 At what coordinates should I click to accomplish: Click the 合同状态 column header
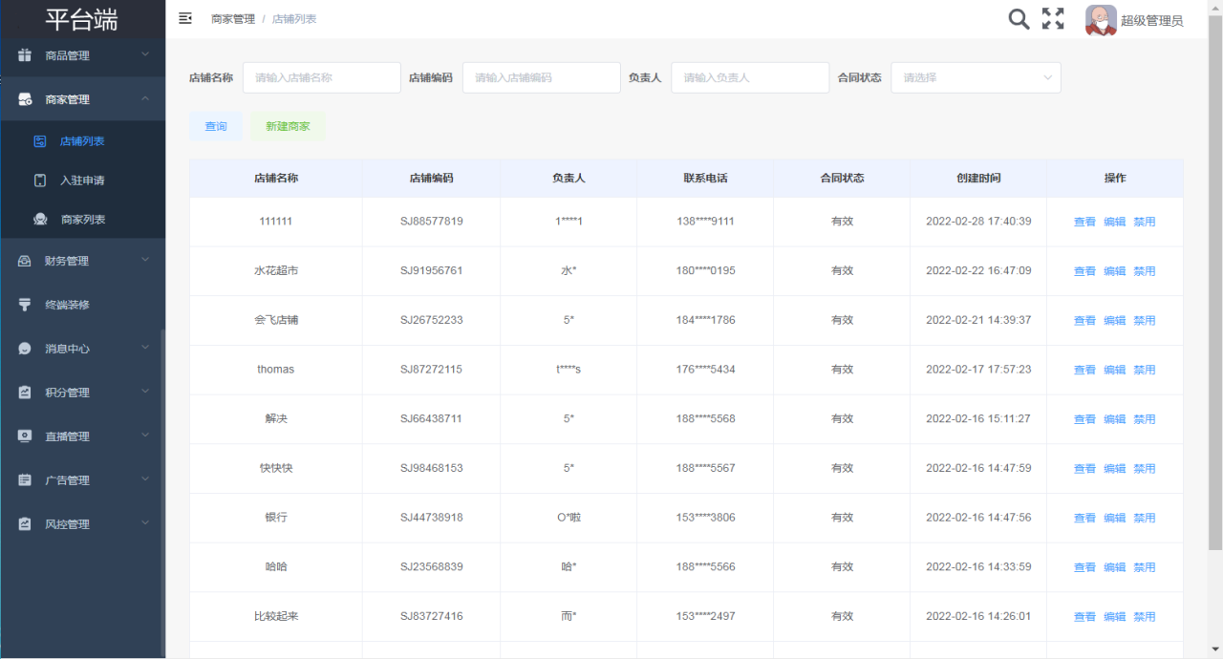tap(842, 179)
